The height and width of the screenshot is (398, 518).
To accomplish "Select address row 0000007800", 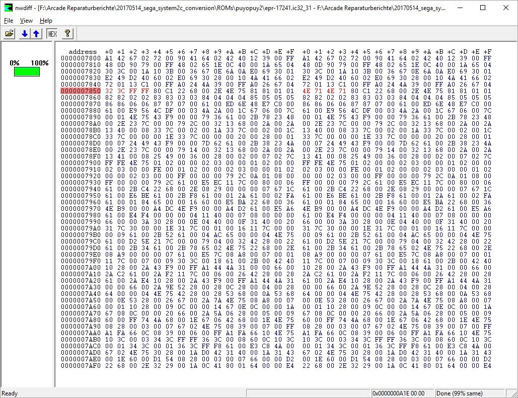I will (81, 58).
